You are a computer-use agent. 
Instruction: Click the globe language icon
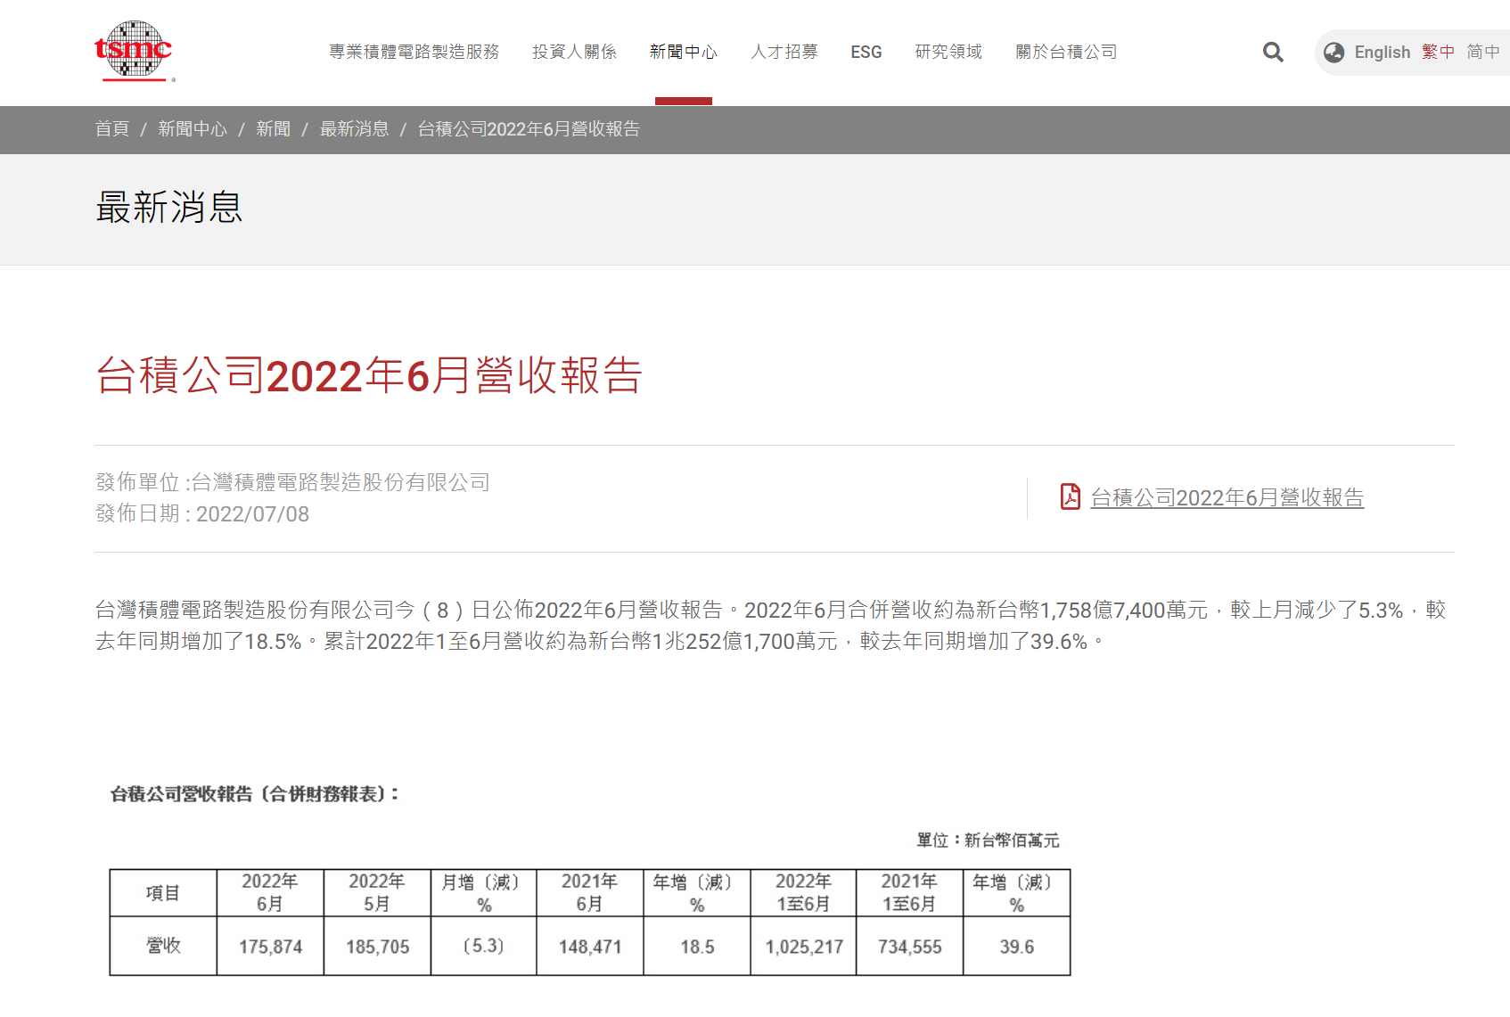point(1334,52)
